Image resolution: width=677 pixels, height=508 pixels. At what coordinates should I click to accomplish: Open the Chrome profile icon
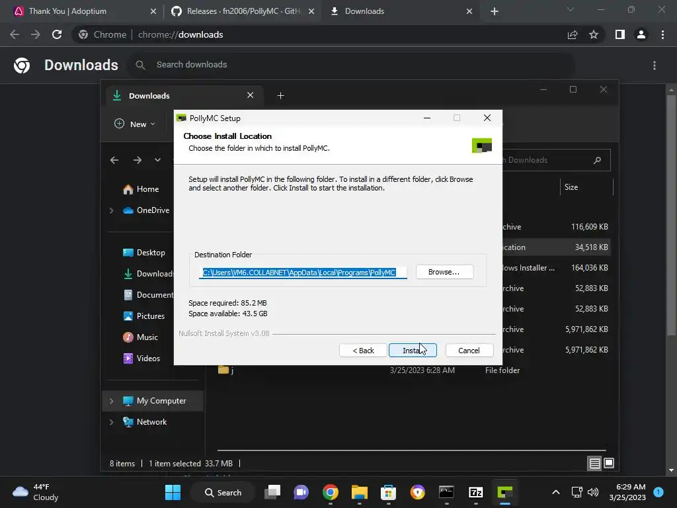641,34
